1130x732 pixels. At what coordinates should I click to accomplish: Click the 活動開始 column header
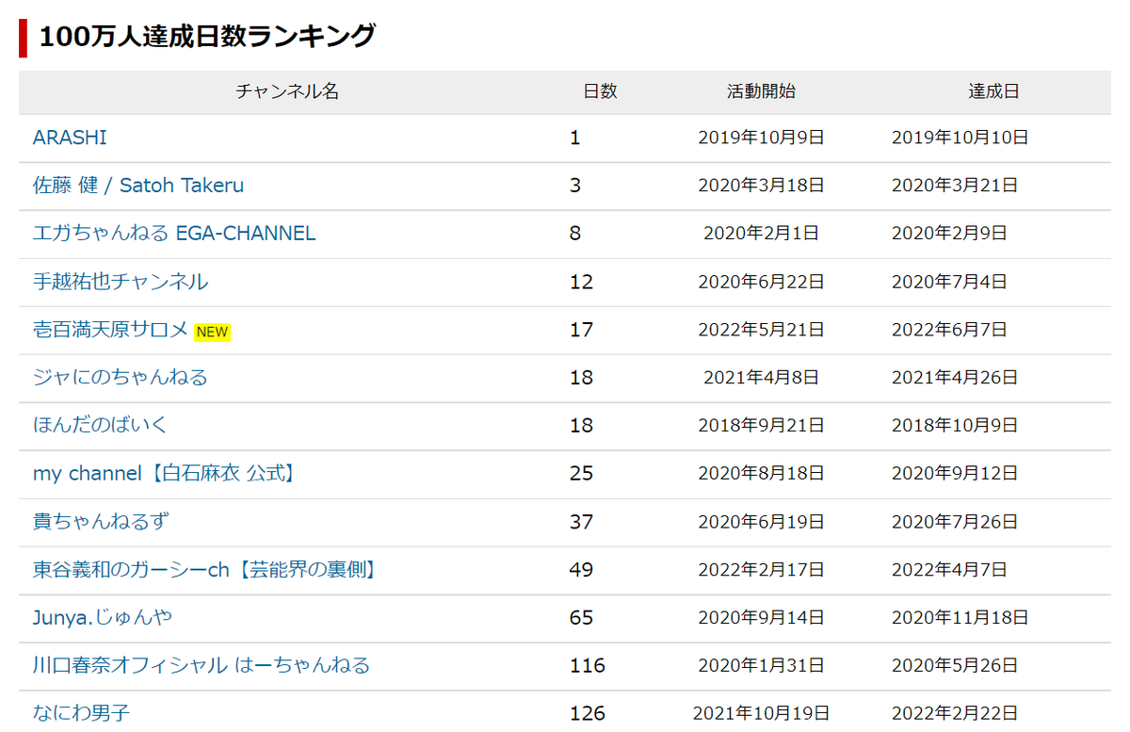pyautogui.click(x=761, y=91)
